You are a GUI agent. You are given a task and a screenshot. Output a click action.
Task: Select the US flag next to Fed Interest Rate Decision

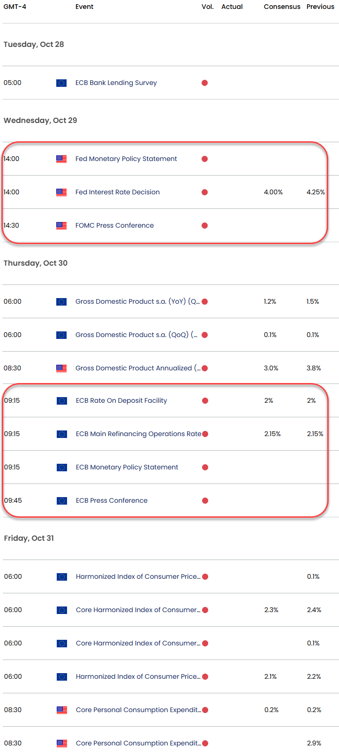(61, 192)
